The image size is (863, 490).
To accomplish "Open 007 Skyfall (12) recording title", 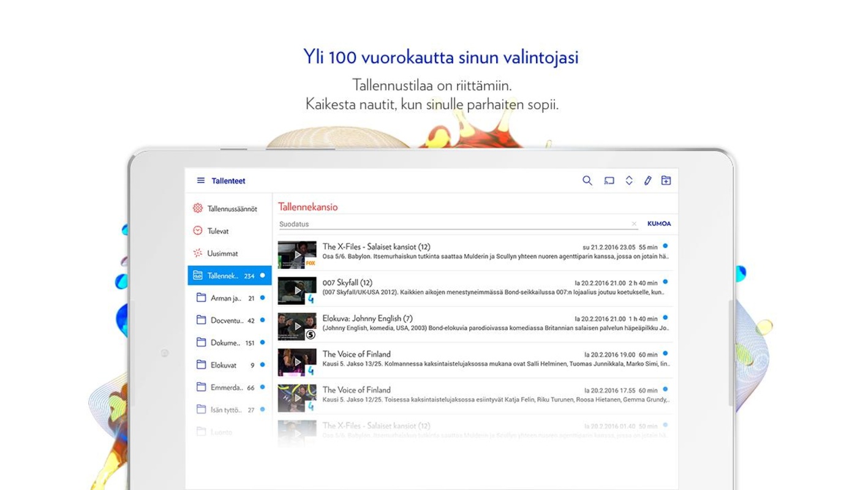I will (x=347, y=283).
